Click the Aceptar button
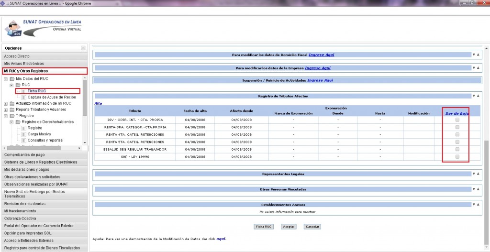 [289, 227]
